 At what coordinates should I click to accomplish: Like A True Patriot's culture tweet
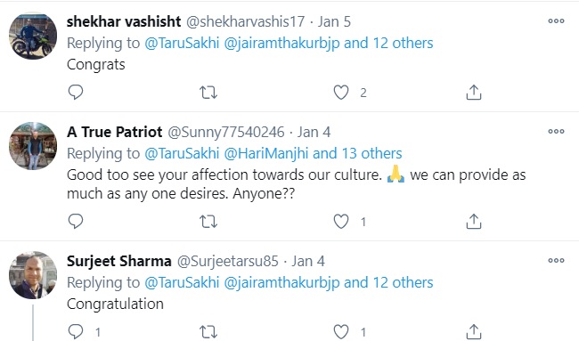341,222
